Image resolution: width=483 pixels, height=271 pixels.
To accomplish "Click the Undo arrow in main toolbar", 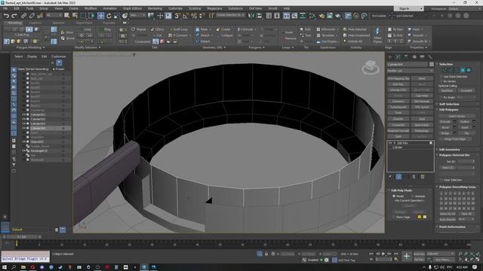I will pyautogui.click(x=6, y=15).
